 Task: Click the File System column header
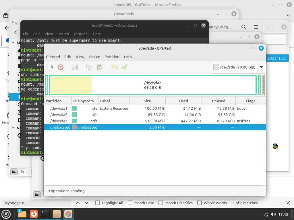85,101
